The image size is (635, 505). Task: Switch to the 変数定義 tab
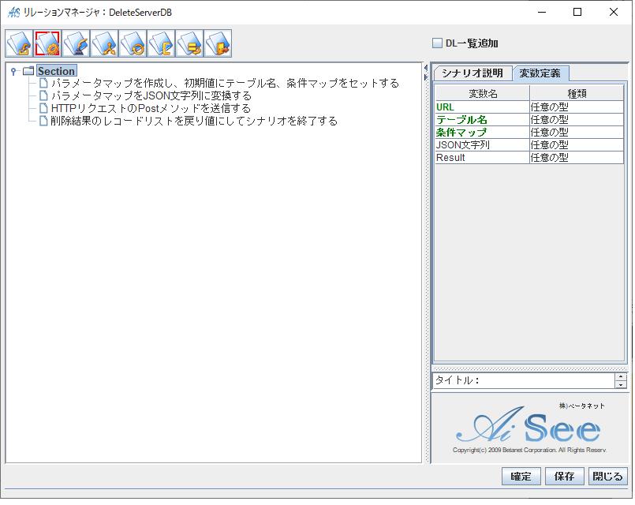pos(540,73)
